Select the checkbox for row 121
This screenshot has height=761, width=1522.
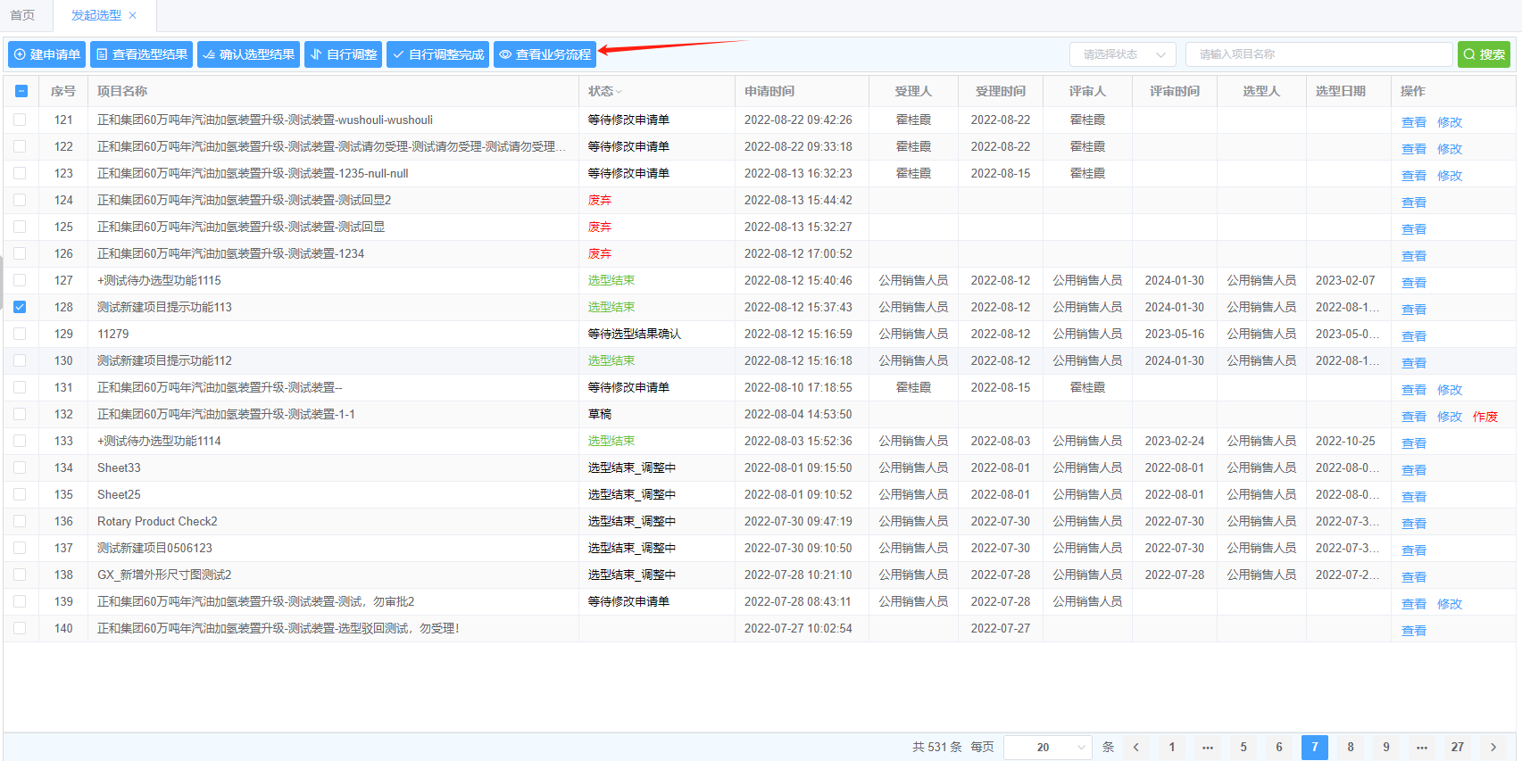[20, 120]
